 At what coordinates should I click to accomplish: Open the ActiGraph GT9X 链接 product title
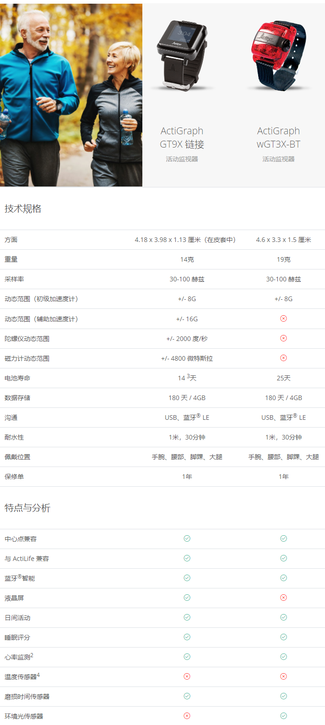tap(182, 137)
